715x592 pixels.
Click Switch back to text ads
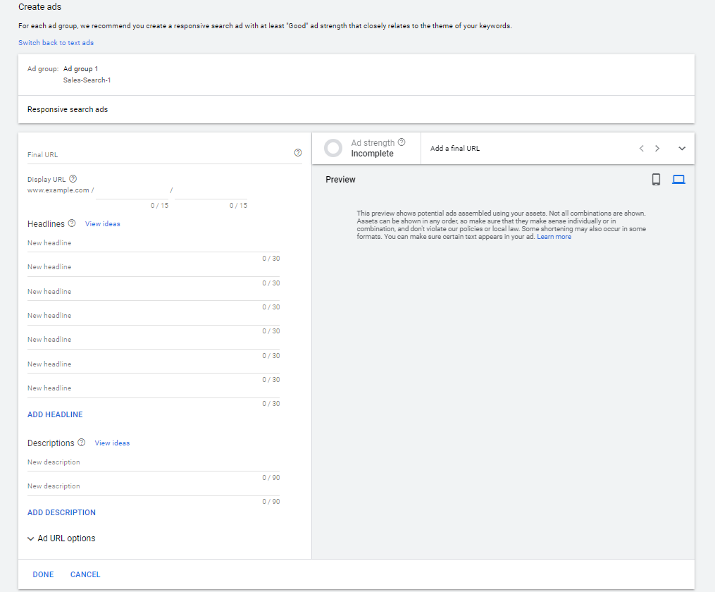tap(56, 43)
